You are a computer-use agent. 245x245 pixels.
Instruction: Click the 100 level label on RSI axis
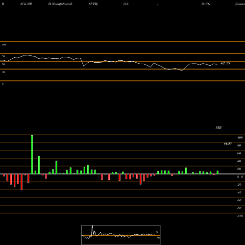(4, 45)
